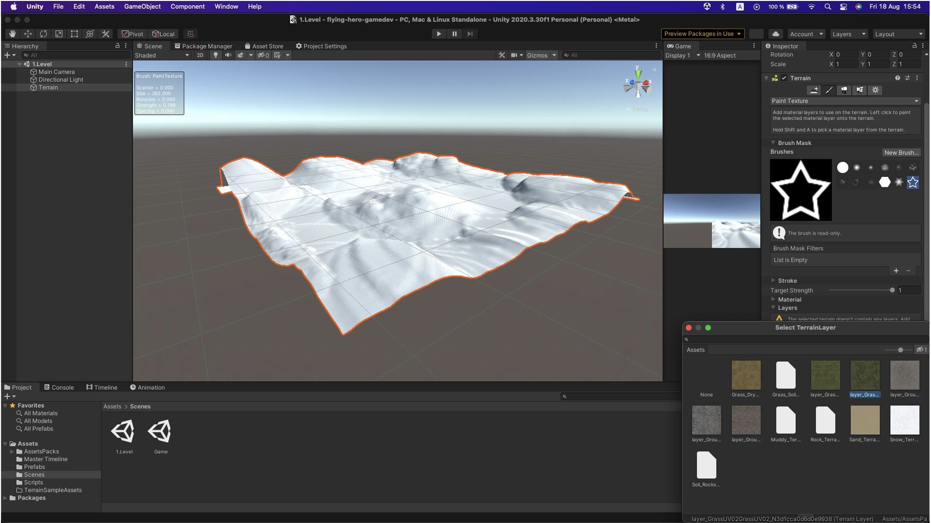The height and width of the screenshot is (523, 931).
Task: Toggle scene lighting bulb
Action: tap(215, 55)
